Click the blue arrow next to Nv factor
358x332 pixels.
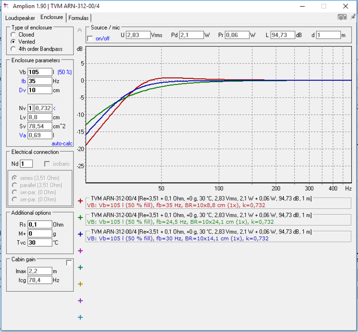tap(54, 108)
